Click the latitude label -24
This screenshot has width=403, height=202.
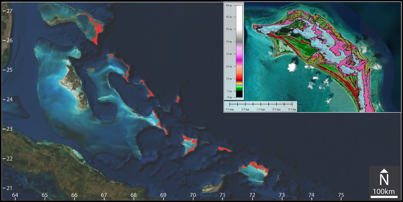[x=8, y=99]
